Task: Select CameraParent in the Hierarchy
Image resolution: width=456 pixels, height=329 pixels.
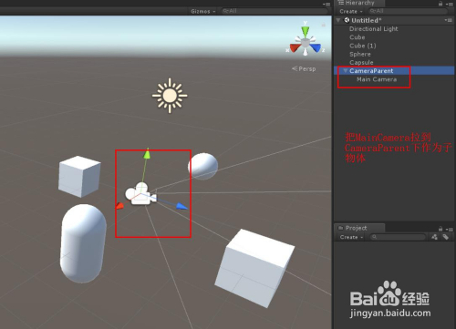Action: point(371,71)
